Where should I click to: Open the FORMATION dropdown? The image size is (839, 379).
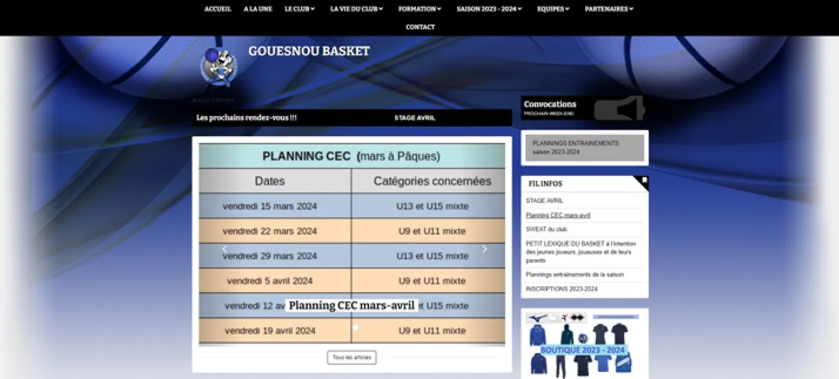click(419, 9)
